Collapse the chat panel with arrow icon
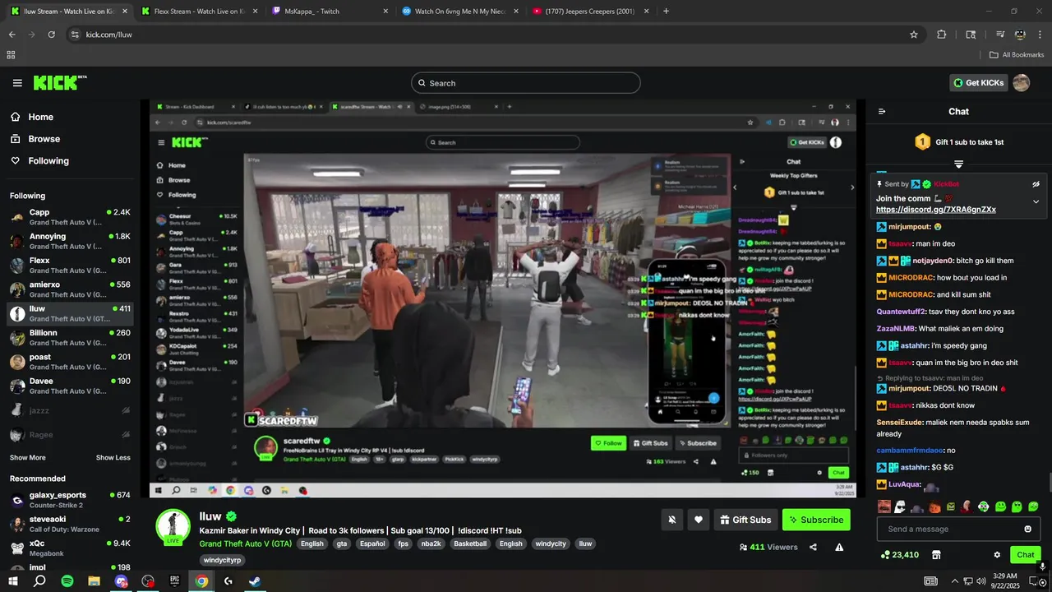Image resolution: width=1052 pixels, height=592 pixels. [882, 112]
